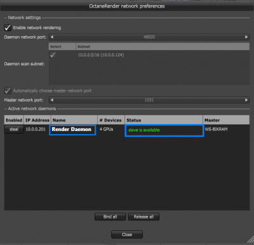254x245 pixels.
Task: Uncheck the 10.0.0.0/16 subnet selection
Action: point(53,55)
